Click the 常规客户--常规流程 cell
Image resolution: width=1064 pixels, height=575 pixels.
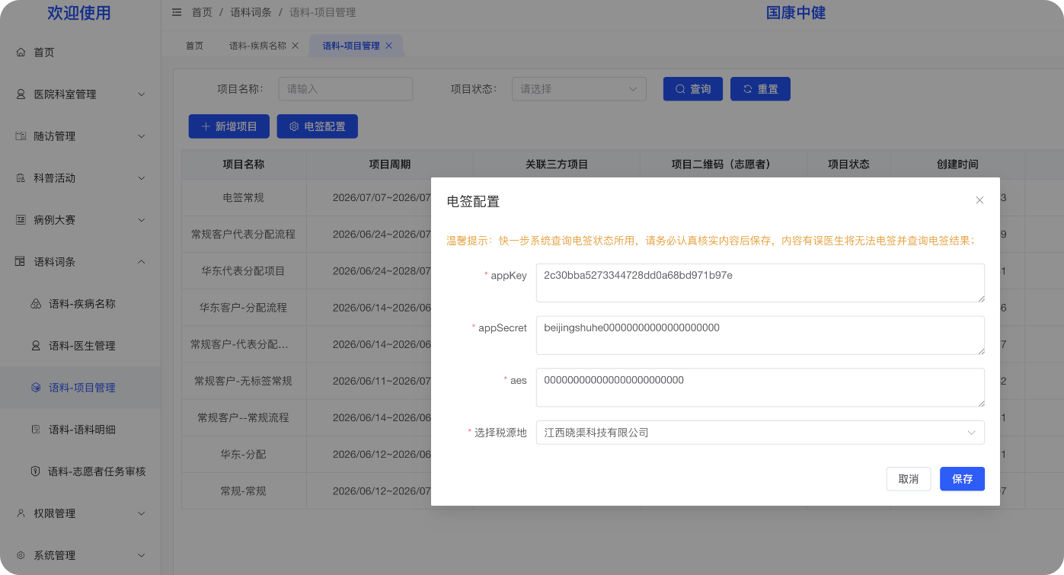(244, 418)
